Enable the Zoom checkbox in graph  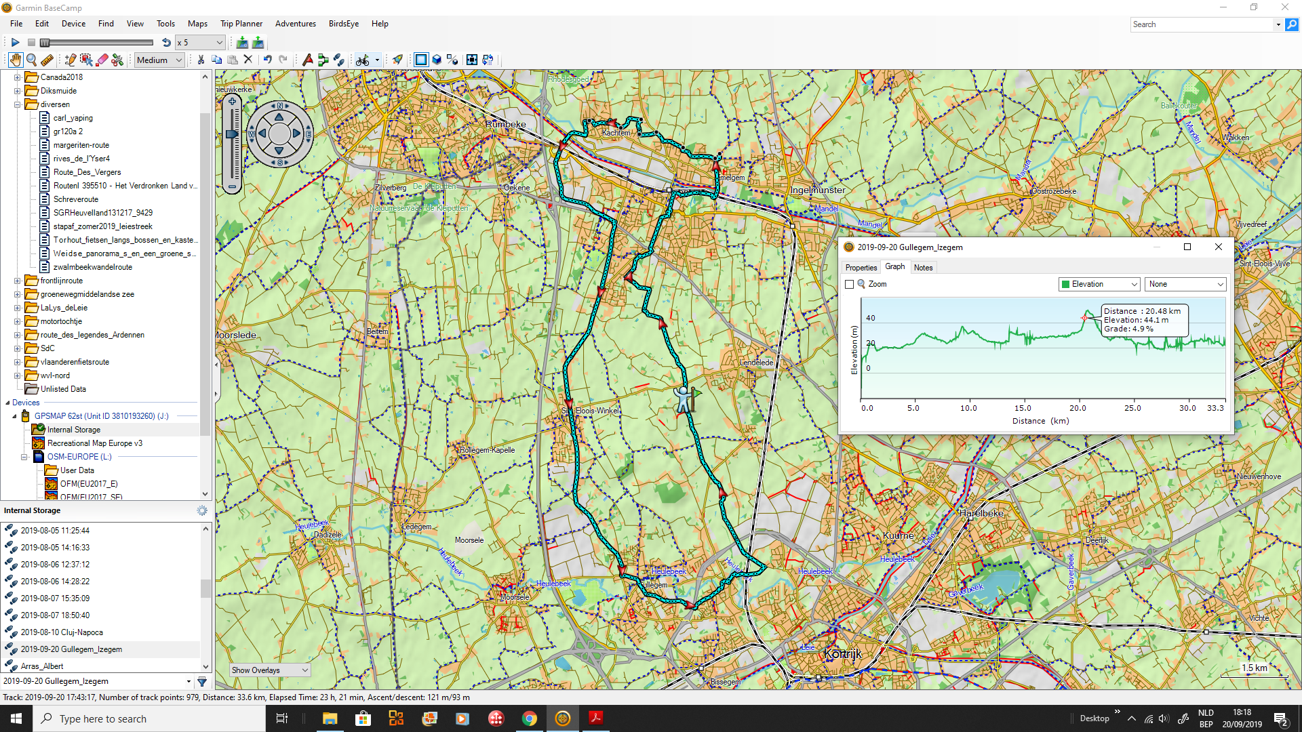[849, 285]
